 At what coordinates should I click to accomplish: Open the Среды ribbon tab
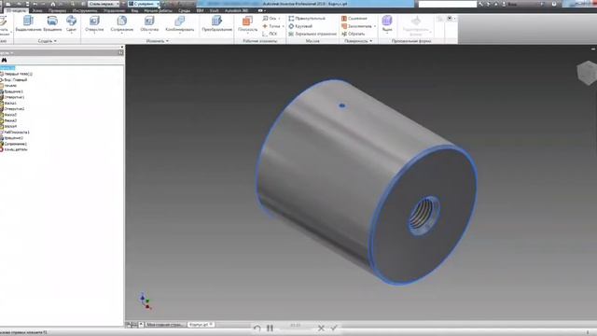coord(184,10)
